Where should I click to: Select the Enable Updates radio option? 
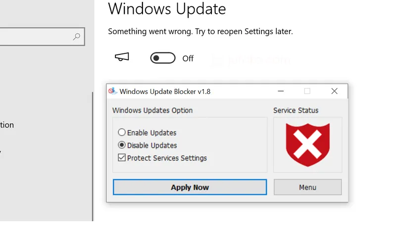pyautogui.click(x=122, y=133)
